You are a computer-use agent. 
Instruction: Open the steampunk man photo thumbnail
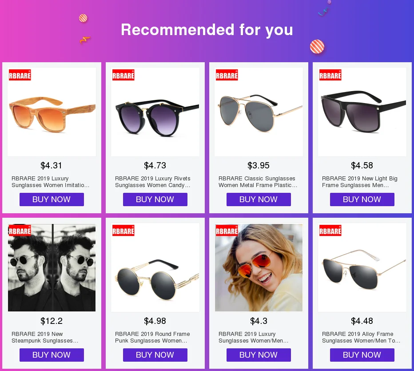point(52,267)
